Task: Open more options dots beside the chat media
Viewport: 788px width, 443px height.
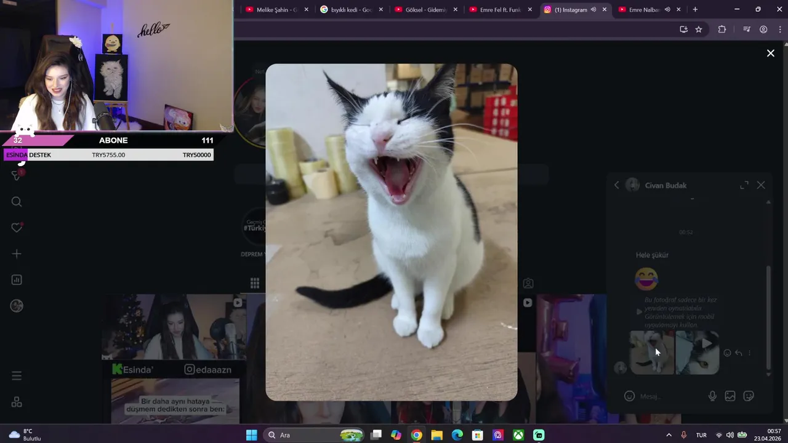Action: click(749, 353)
